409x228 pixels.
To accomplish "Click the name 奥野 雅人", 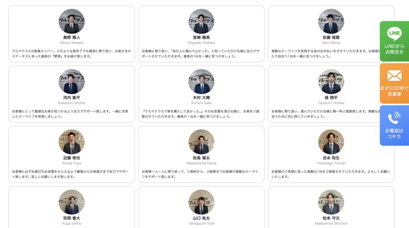I will 71,37.
